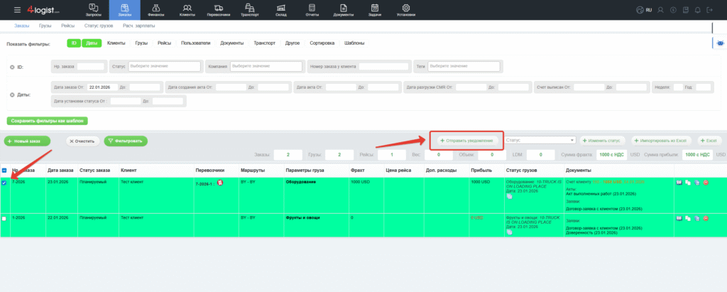The width and height of the screenshot is (727, 292).
Task: Click the green Новый заказ button
Action: [x=28, y=141]
